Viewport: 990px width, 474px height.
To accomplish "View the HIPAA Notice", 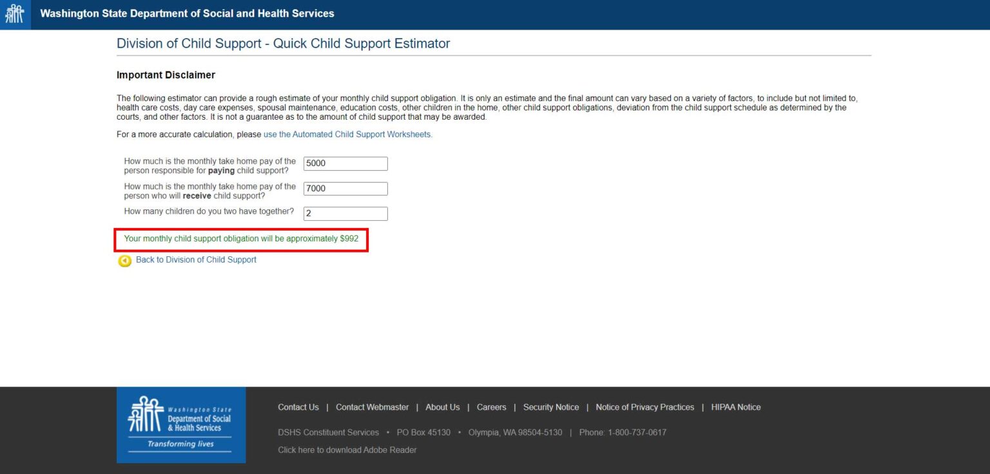I will (x=735, y=407).
